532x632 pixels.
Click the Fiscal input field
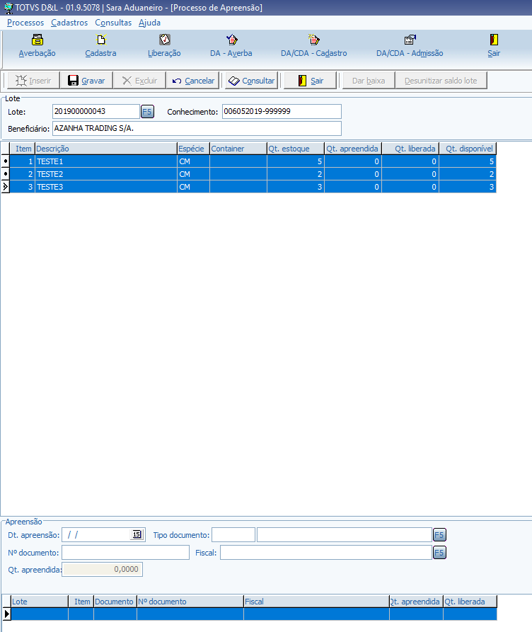[x=326, y=552]
